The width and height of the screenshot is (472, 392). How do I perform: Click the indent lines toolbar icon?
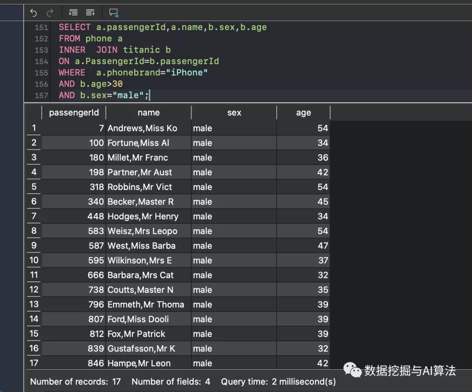click(73, 13)
